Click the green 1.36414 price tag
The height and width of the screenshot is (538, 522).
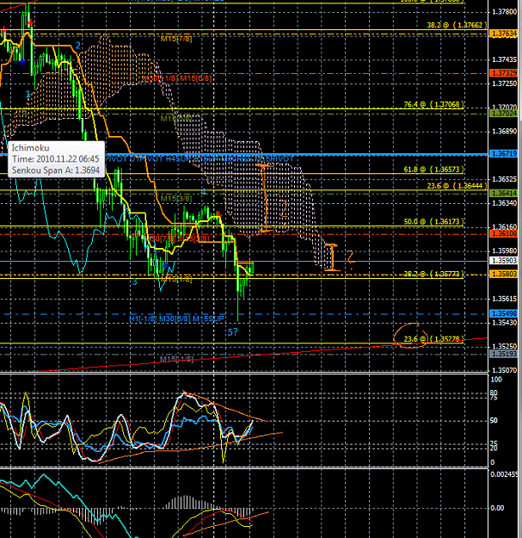coord(503,193)
